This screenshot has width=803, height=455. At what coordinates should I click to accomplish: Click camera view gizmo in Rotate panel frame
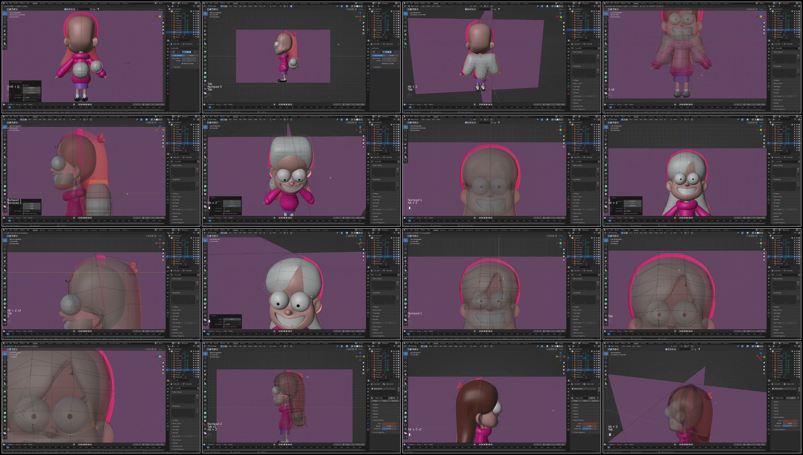point(364,256)
